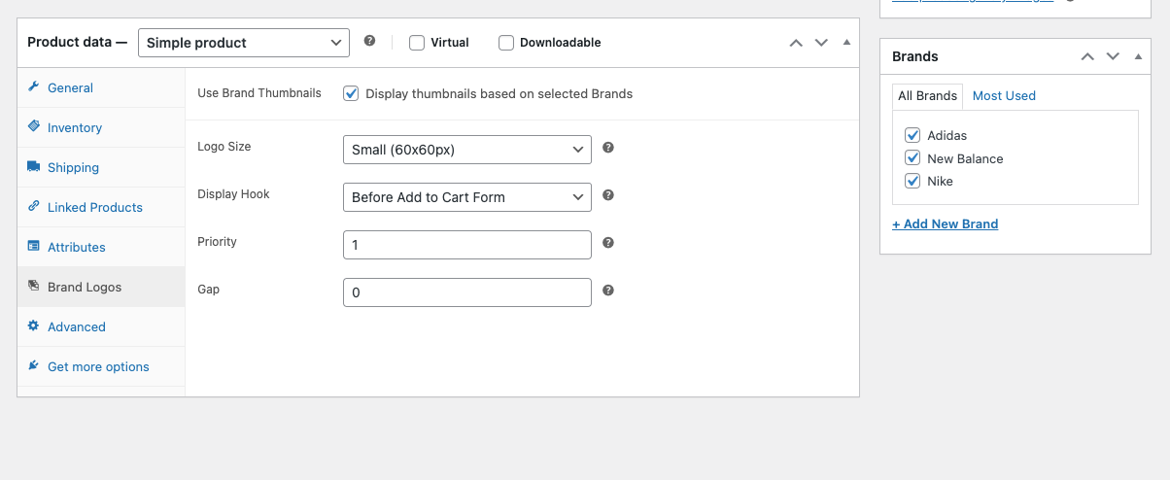Move Brands panel down with arrow
Viewport: 1170px width, 480px height.
[x=1113, y=56]
